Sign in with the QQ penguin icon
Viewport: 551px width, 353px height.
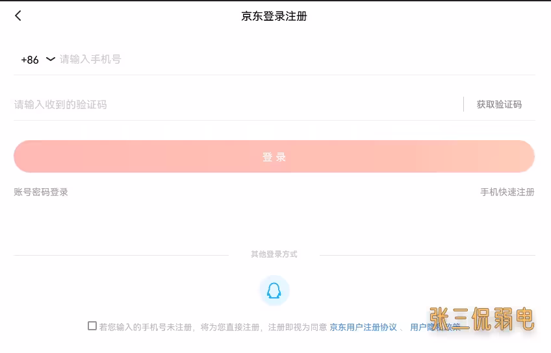coord(274,291)
